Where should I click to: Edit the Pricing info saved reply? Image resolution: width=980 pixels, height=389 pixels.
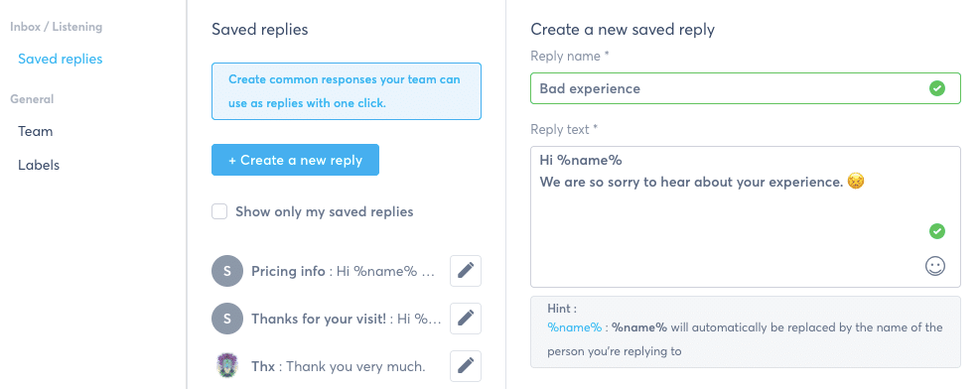coord(466,271)
